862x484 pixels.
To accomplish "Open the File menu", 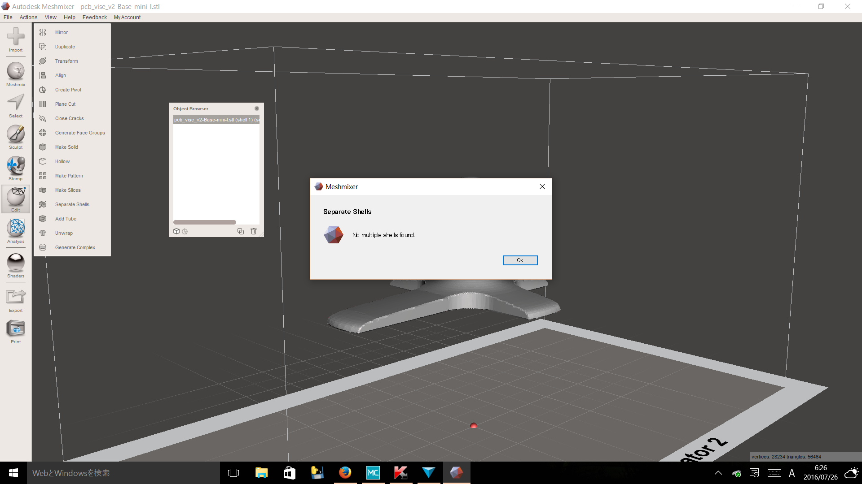I will tap(8, 17).
